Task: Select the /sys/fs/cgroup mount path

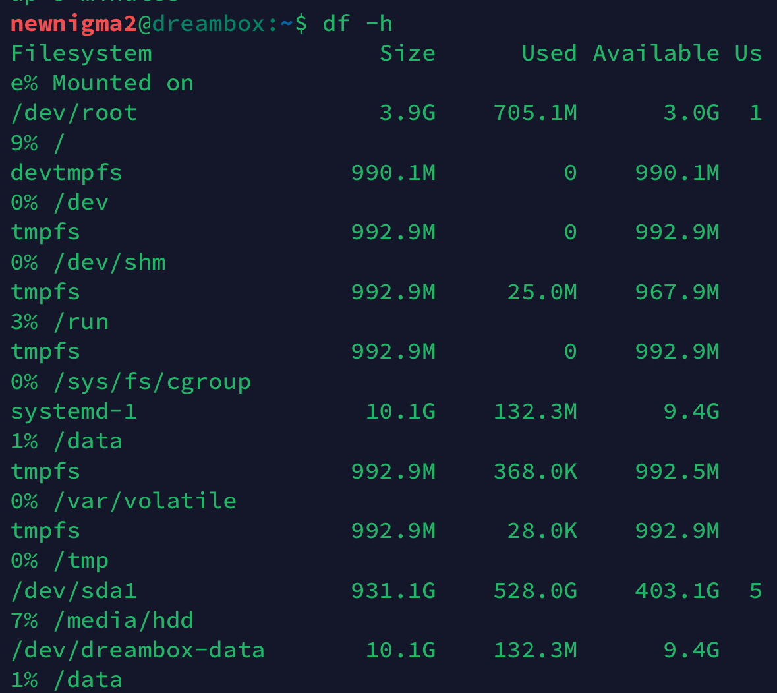Action: [152, 382]
